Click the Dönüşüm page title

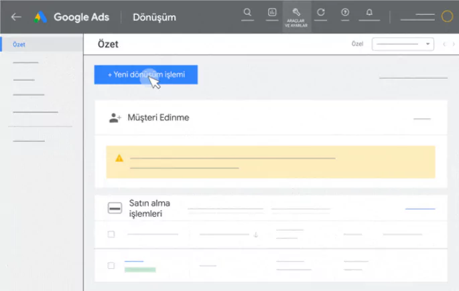pyautogui.click(x=154, y=17)
